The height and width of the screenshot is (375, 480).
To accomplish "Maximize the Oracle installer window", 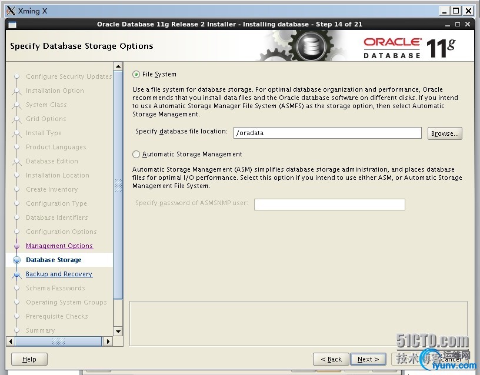I will [457, 24].
